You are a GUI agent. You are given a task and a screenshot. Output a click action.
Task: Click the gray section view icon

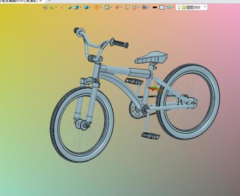(x=127, y=7)
